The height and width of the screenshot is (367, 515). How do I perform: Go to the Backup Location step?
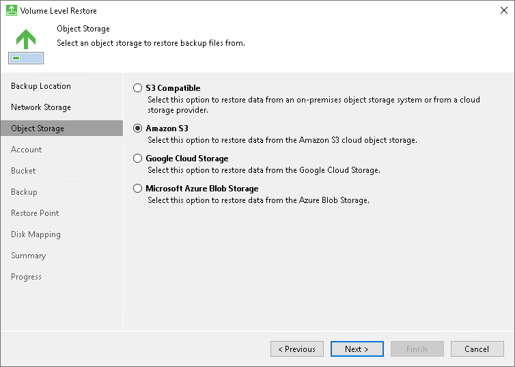pos(41,86)
